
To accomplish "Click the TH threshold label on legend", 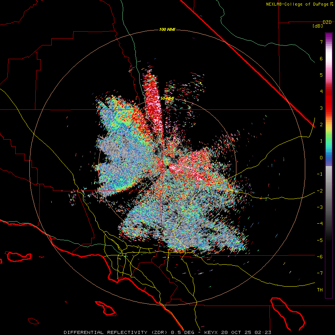I will coord(320,290).
